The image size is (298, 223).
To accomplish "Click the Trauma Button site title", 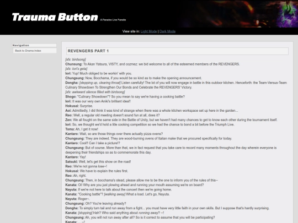I will [x=55, y=17].
